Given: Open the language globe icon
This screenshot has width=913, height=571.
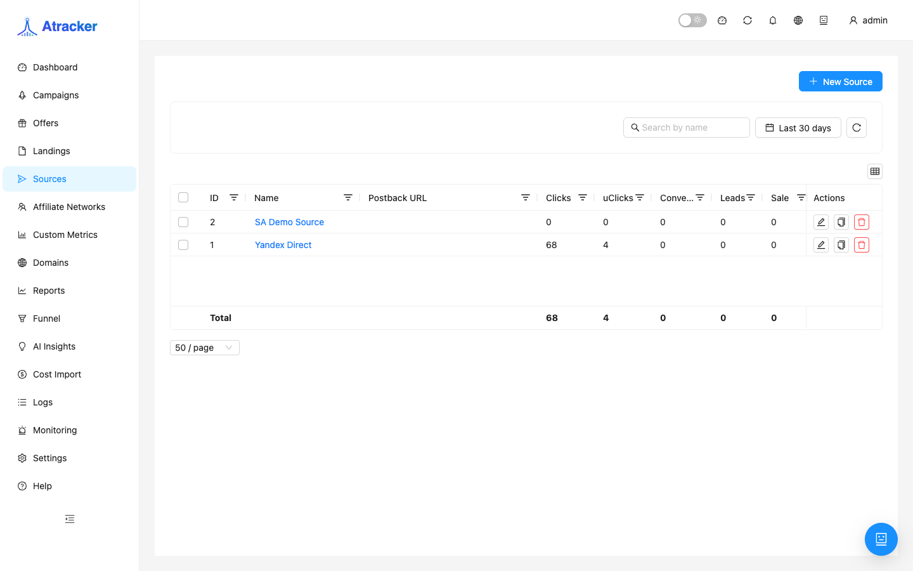Looking at the screenshot, I should click(x=798, y=20).
